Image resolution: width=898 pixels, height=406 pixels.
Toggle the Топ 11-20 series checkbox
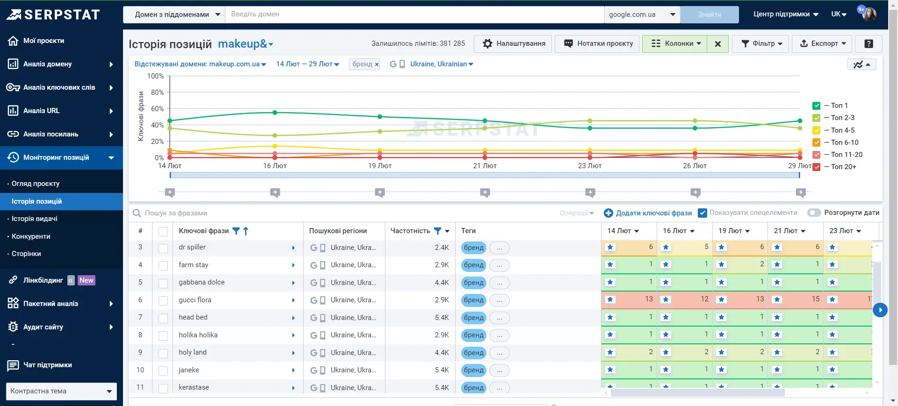click(817, 155)
